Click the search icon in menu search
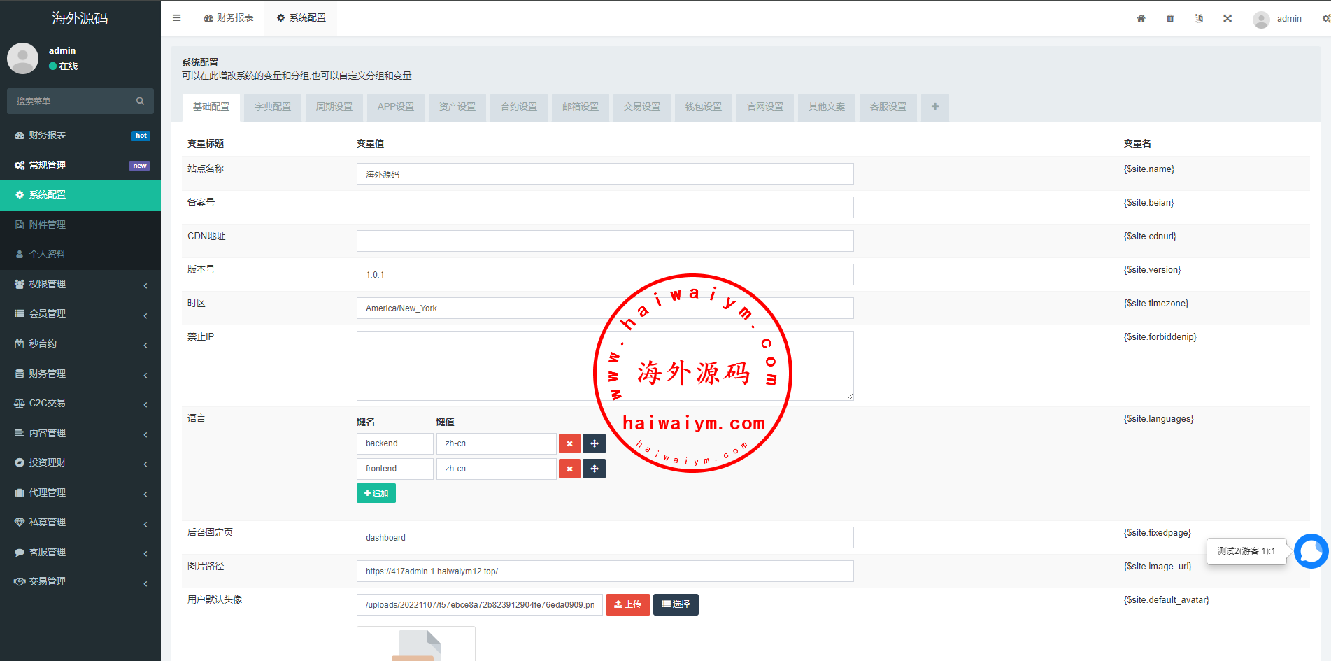 coord(140,101)
